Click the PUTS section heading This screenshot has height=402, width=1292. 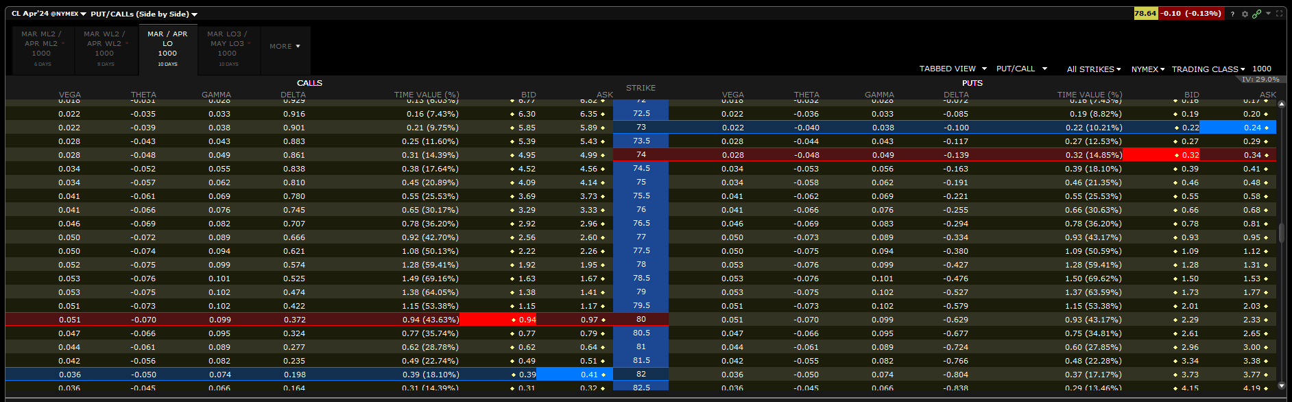972,83
